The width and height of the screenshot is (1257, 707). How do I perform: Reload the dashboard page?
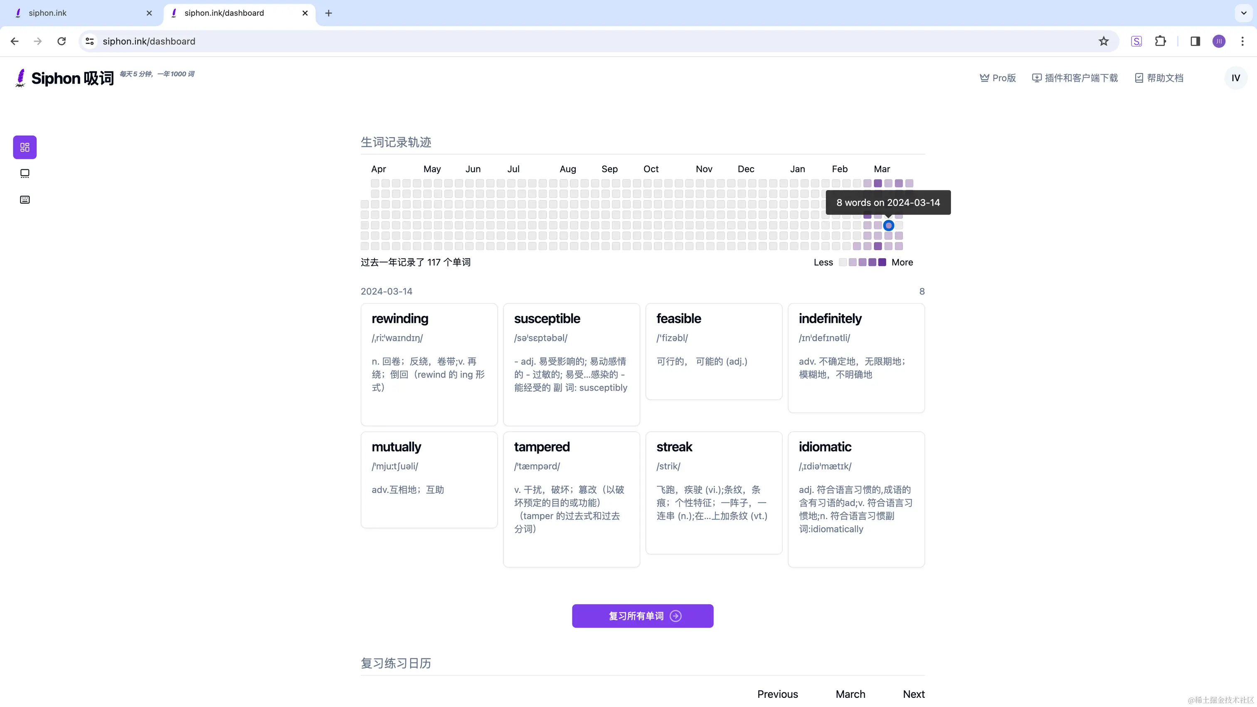(x=62, y=42)
